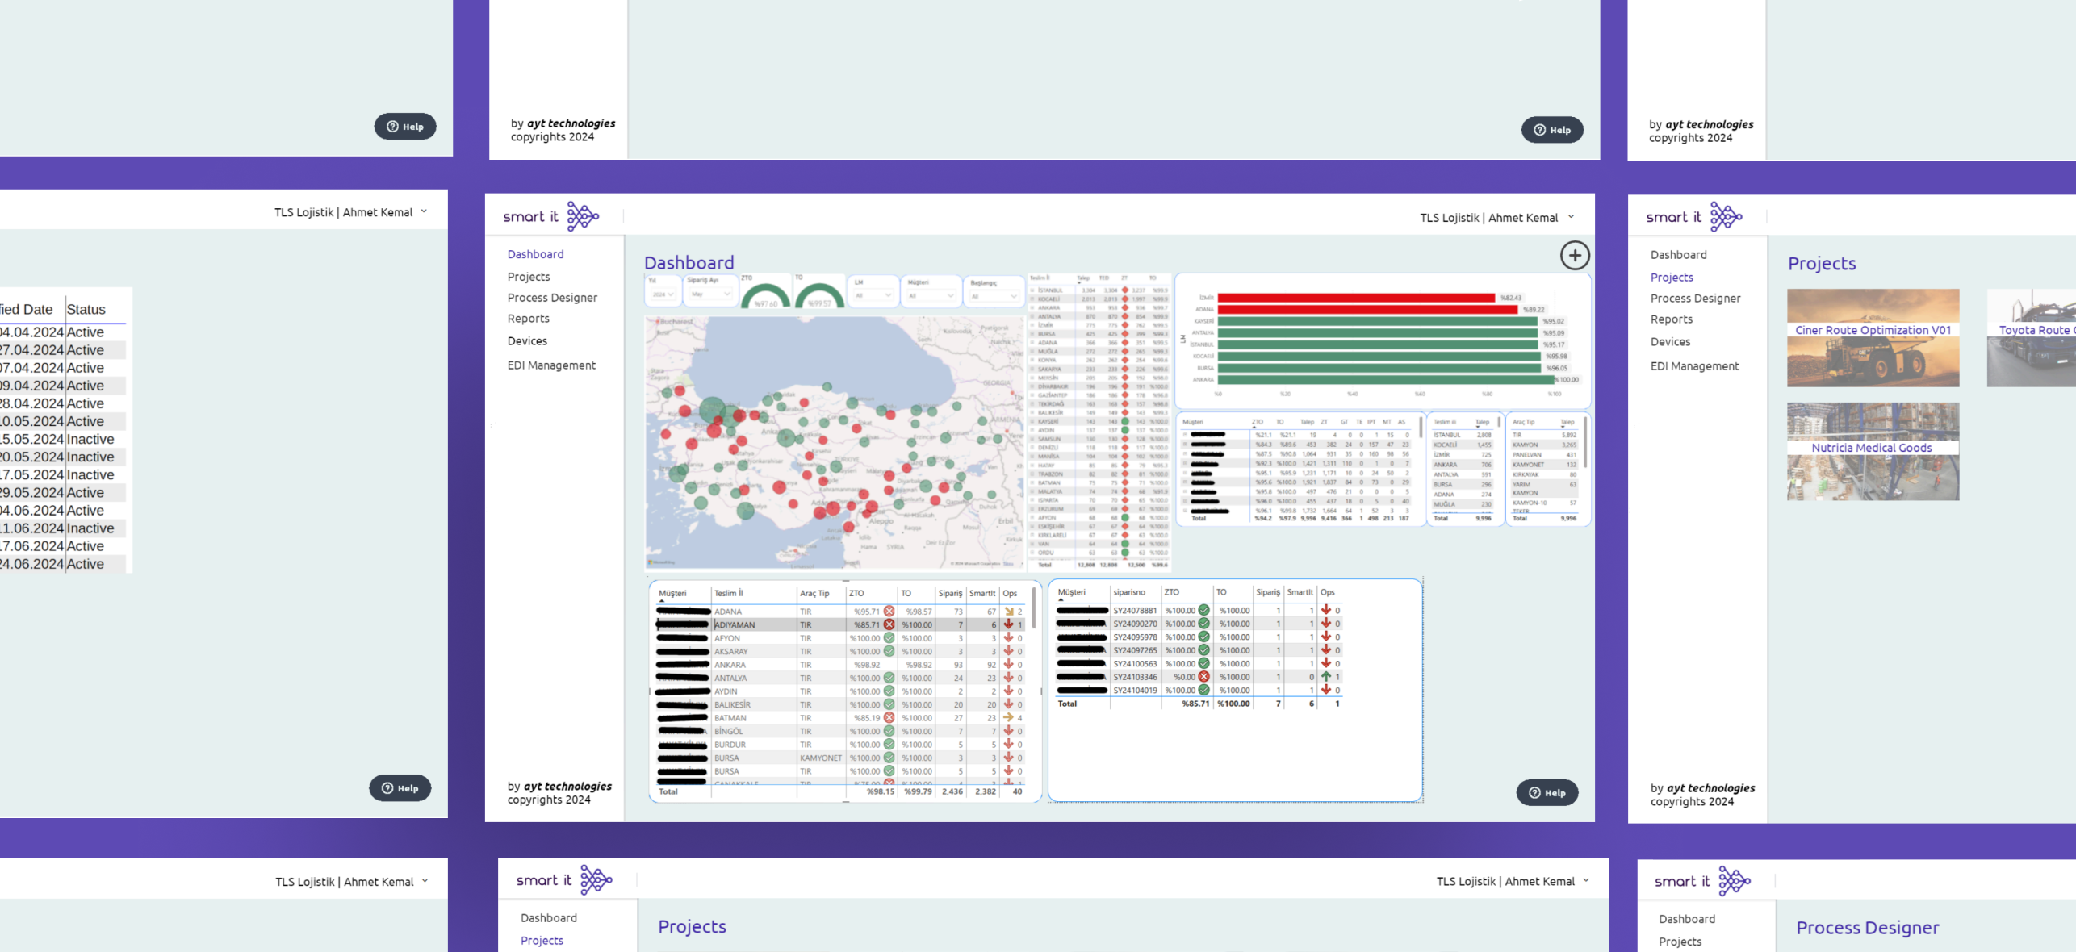Click red X status icon in ADIYAMAN row
The height and width of the screenshot is (952, 2076).
coord(889,624)
